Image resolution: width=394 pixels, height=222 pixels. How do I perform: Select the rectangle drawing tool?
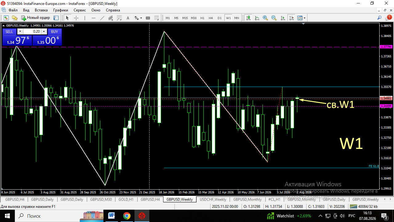[x=148, y=18]
